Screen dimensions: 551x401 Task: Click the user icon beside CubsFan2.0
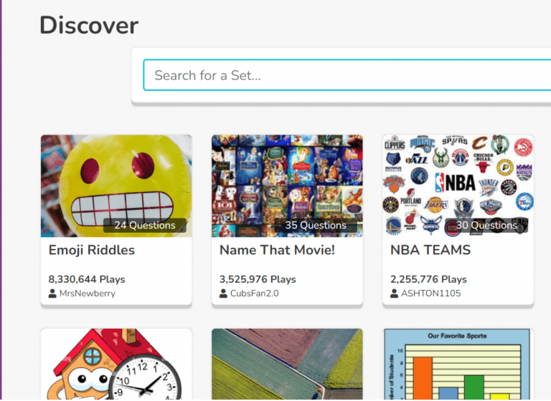223,294
